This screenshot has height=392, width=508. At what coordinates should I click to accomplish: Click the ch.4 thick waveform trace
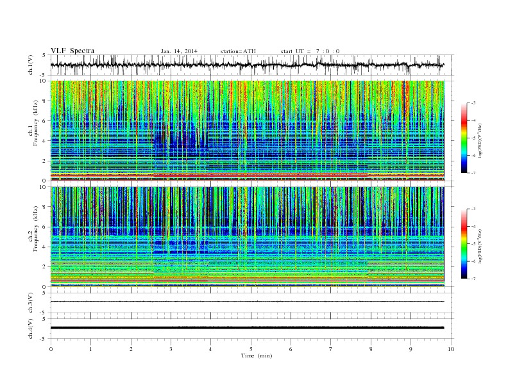coord(247,328)
